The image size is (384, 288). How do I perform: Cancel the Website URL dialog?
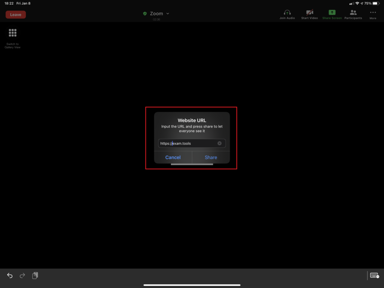[x=173, y=157]
